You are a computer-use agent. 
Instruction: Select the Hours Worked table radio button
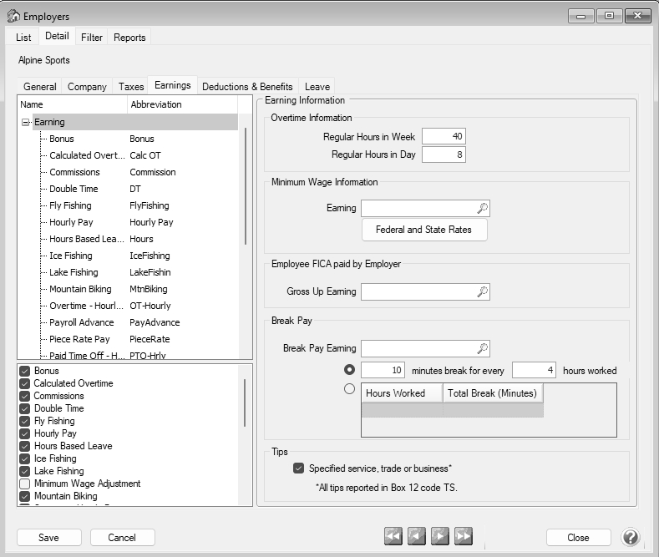coord(349,388)
